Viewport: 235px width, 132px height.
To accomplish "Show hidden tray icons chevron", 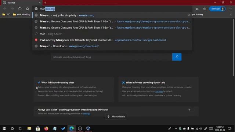I will coord(176,129).
